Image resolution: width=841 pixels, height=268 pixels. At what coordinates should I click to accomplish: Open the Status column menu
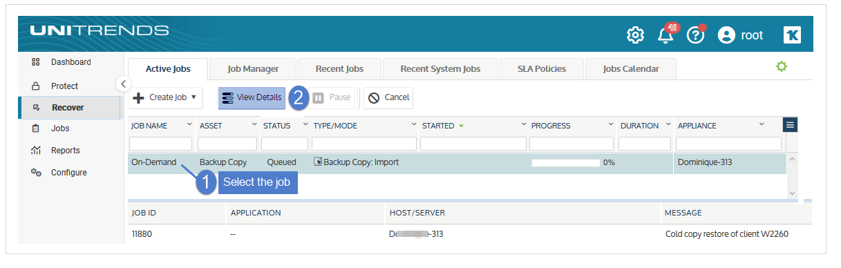305,125
